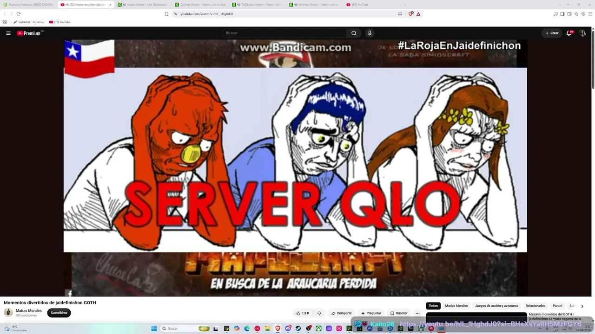Like the video with 1,9 K likes
Viewport: 595px width, 334px height.
pos(303,313)
